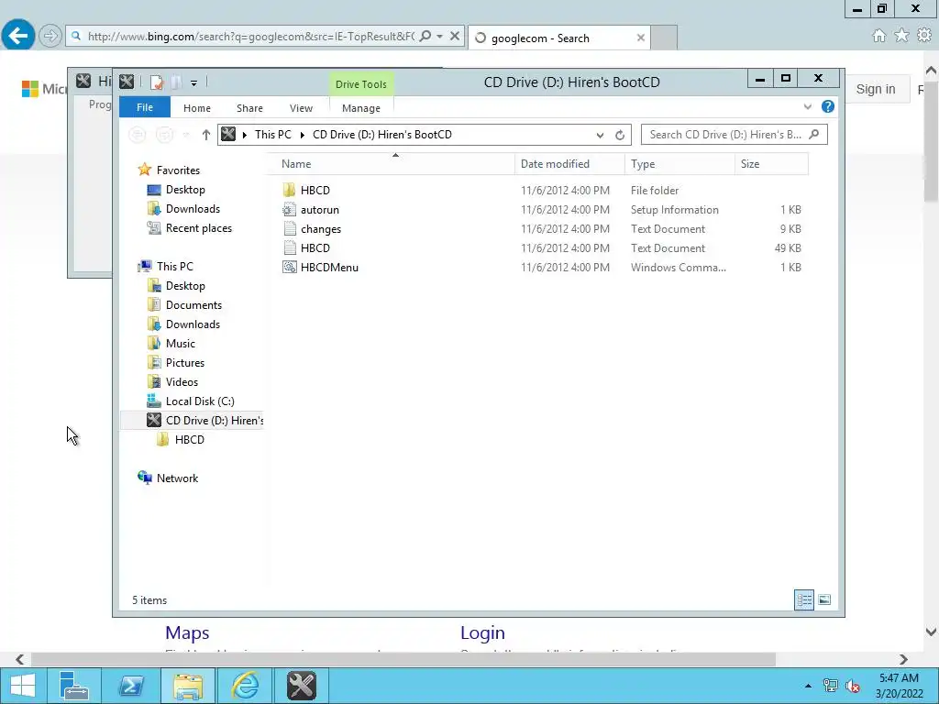
Task: Select This PC in navigation pane
Action: pos(174,267)
